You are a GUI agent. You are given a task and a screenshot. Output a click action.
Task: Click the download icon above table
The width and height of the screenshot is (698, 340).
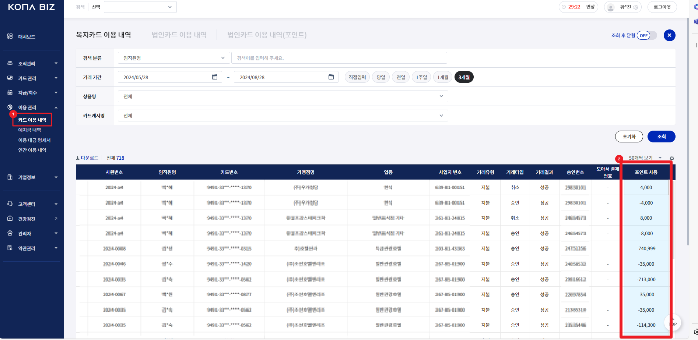tap(78, 158)
